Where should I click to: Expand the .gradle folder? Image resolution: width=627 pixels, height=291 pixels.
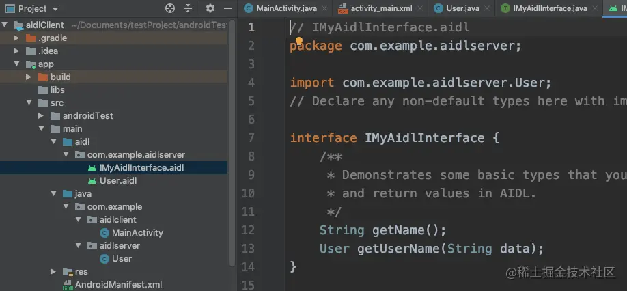[x=16, y=38]
